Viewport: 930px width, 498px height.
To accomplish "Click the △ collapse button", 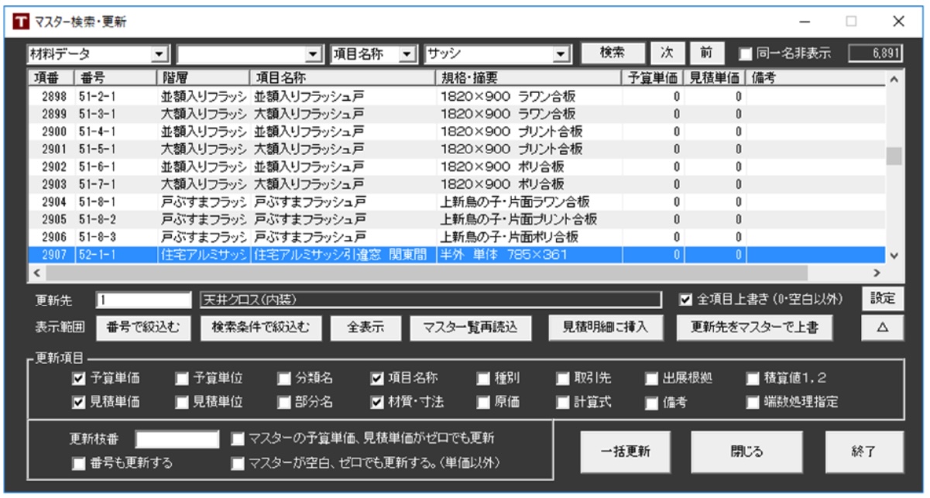I will [x=882, y=328].
